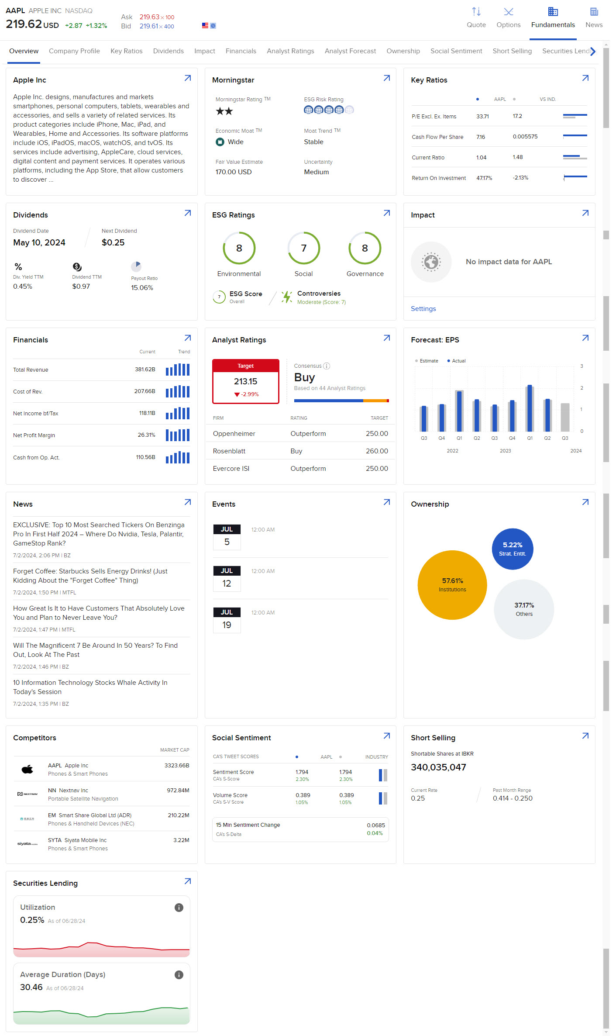The image size is (616, 1036).
Task: Click the Social score 7 circle
Action: click(304, 248)
